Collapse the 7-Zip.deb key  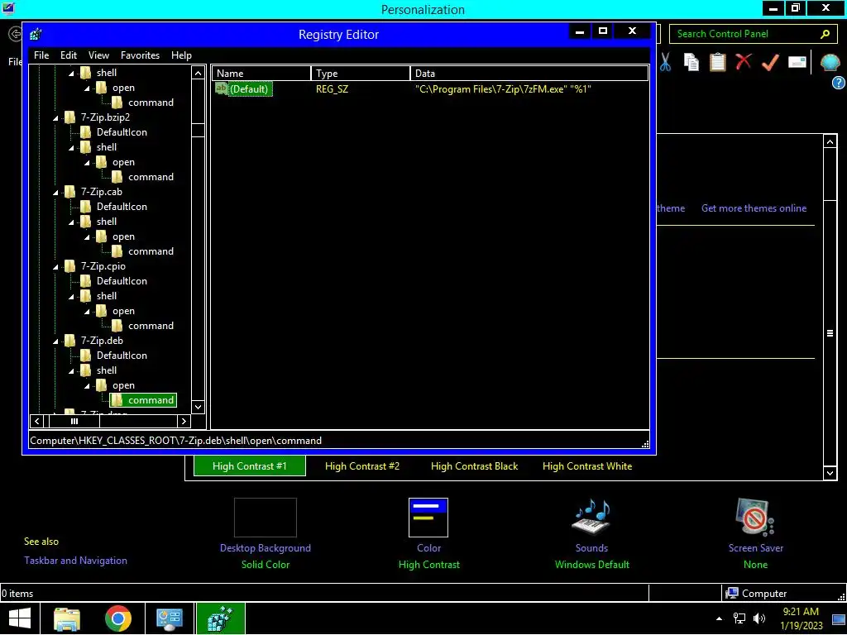[x=55, y=341]
